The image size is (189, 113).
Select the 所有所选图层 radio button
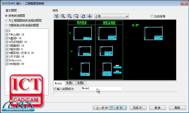(x=6, y=16)
